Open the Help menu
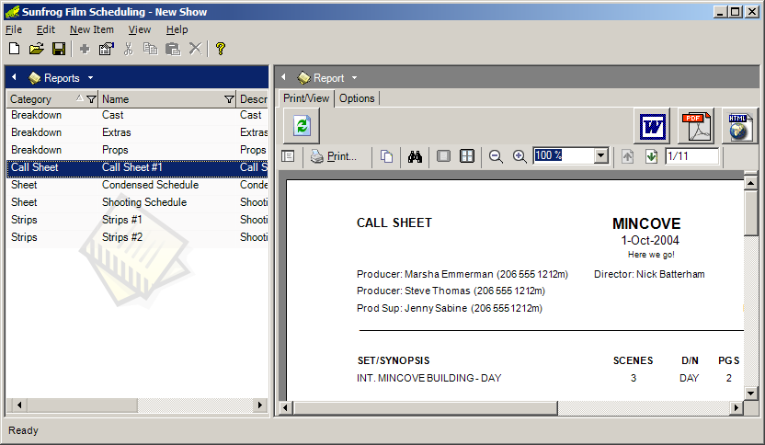 click(177, 29)
